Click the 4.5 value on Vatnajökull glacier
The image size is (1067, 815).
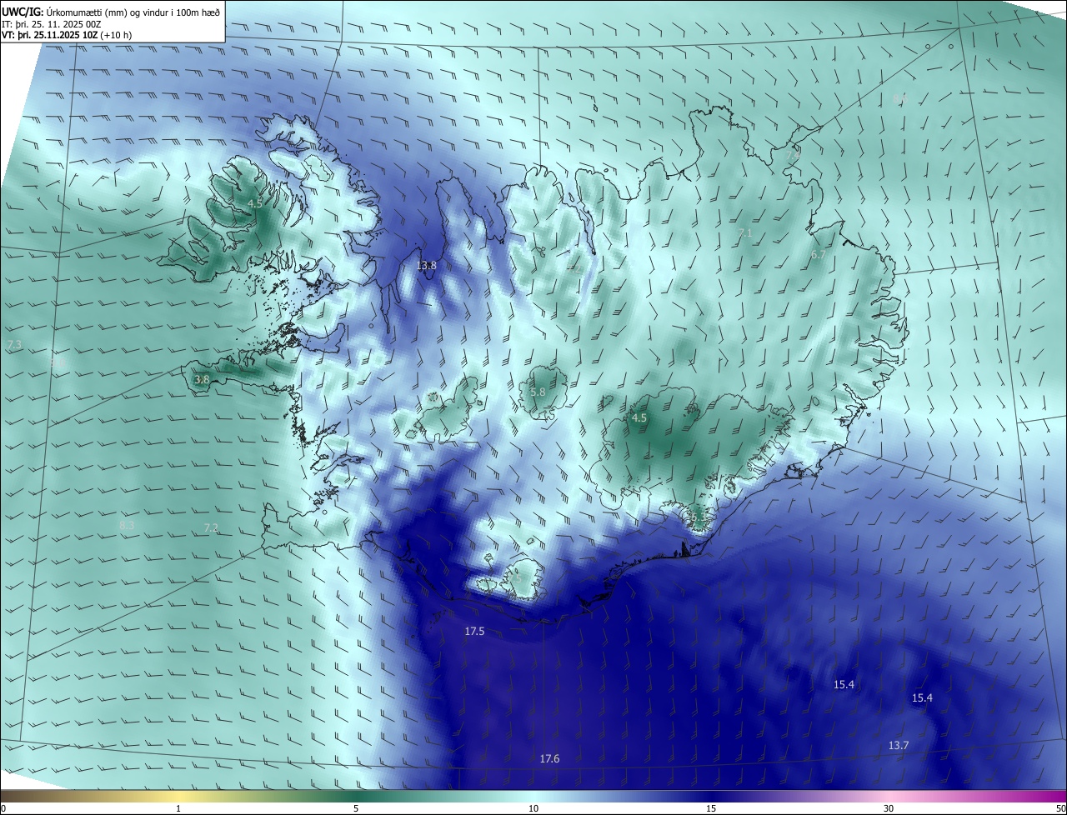point(639,418)
